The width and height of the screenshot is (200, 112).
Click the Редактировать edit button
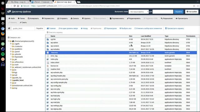click(134, 18)
